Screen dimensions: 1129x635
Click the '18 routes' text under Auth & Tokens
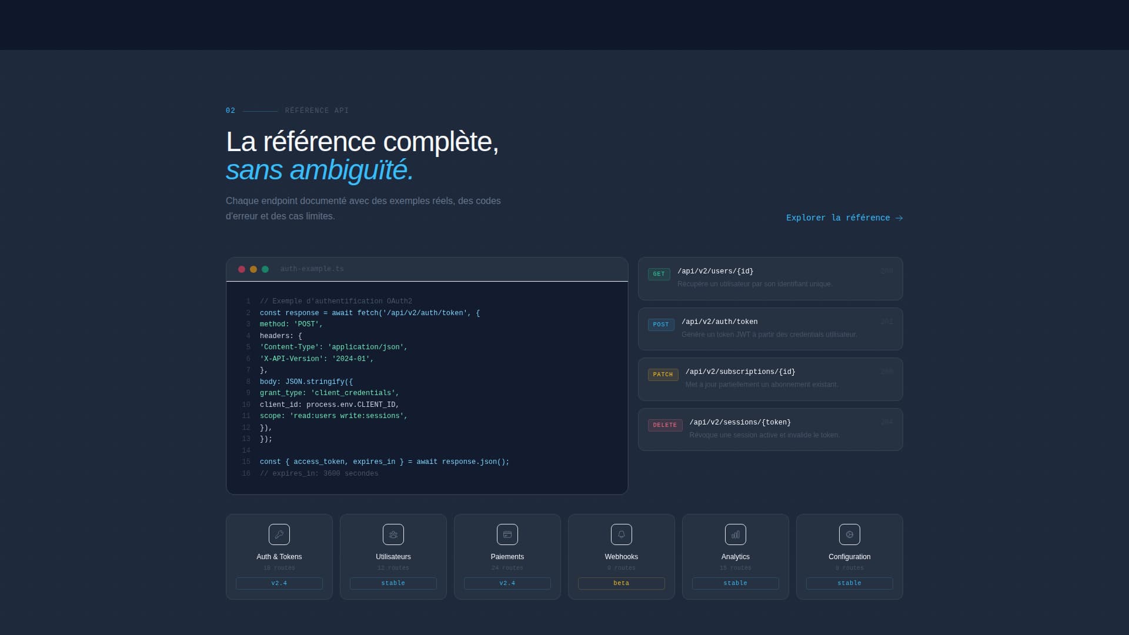click(x=279, y=568)
